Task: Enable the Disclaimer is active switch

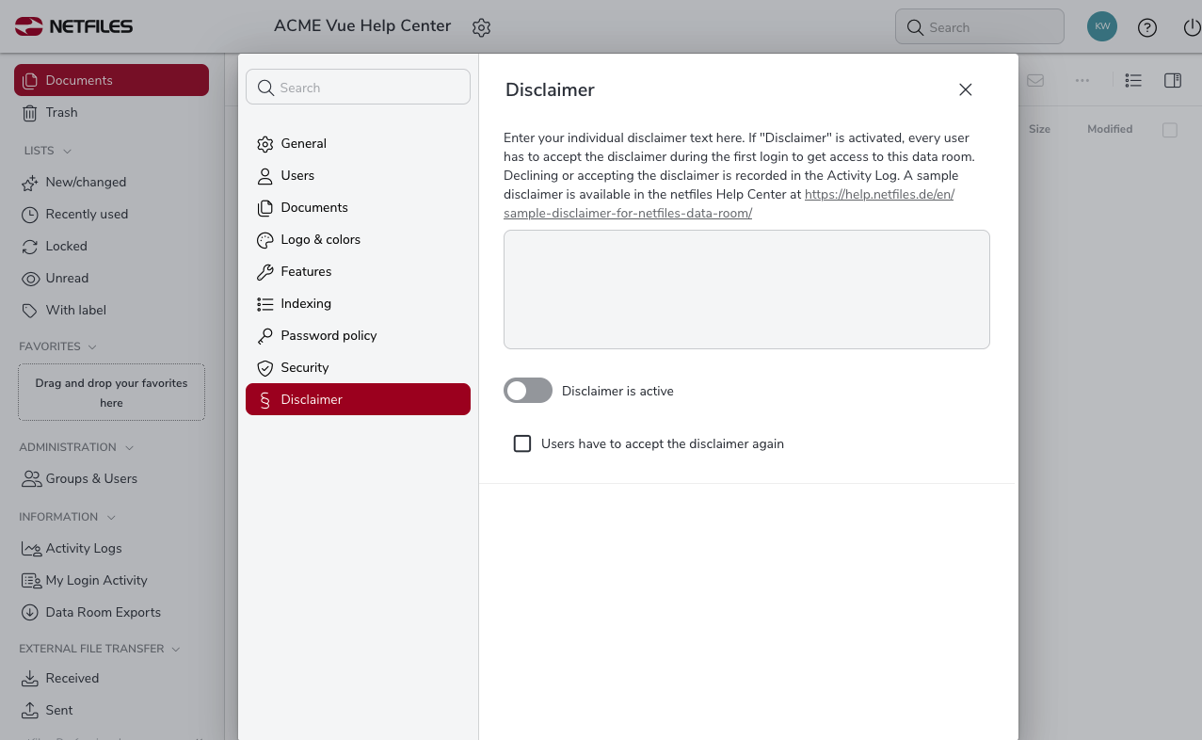Action: pos(528,391)
